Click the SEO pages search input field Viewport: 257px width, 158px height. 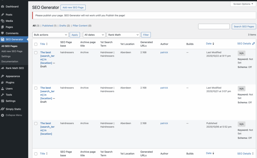coord(214,27)
